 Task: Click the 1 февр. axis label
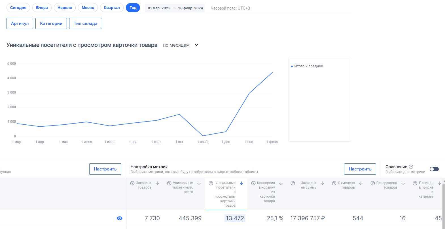pyautogui.click(x=272, y=142)
